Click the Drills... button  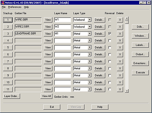(x=140, y=27)
